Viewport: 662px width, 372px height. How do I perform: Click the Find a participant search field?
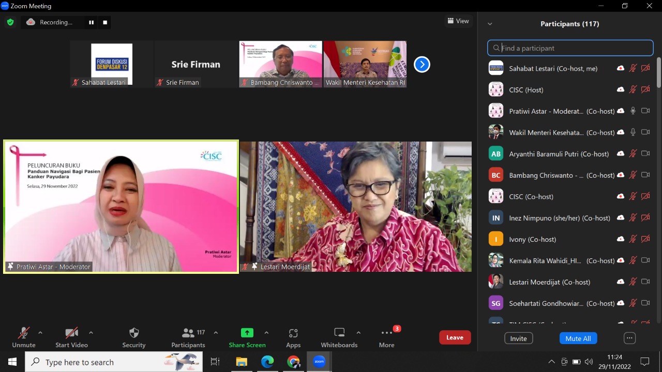pos(570,48)
